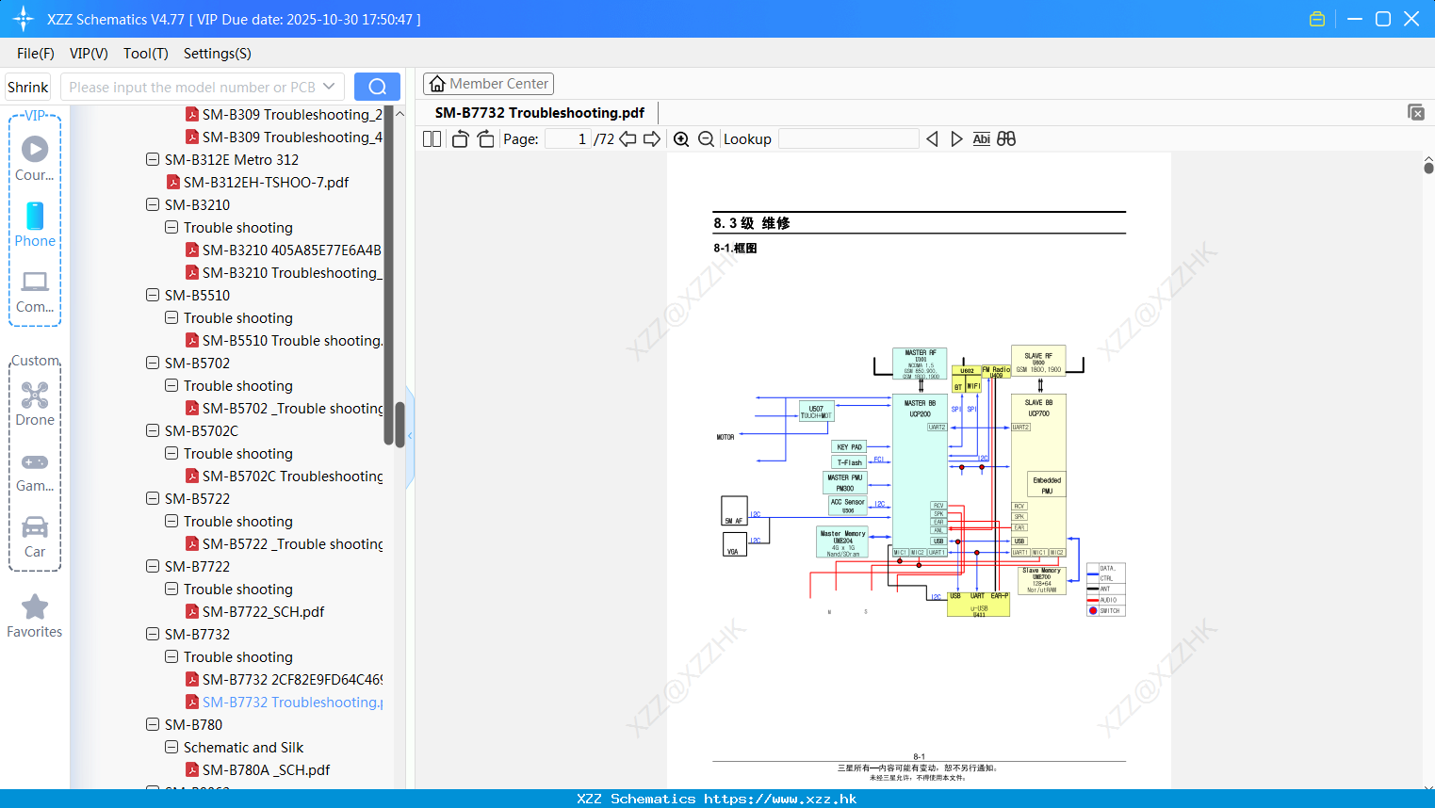This screenshot has height=808, width=1435.
Task: Collapse the SM-B780 node
Action: 153,724
